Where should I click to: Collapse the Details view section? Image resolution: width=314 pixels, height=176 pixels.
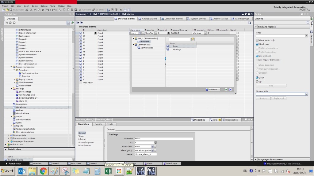(6, 149)
